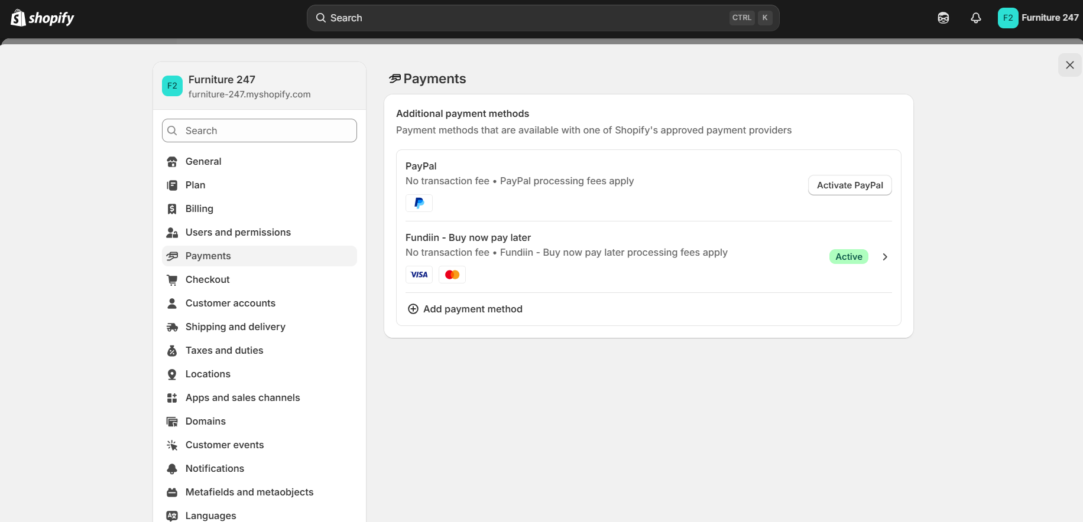The width and height of the screenshot is (1083, 522).
Task: Click the Mastercard card icon
Action: click(452, 275)
